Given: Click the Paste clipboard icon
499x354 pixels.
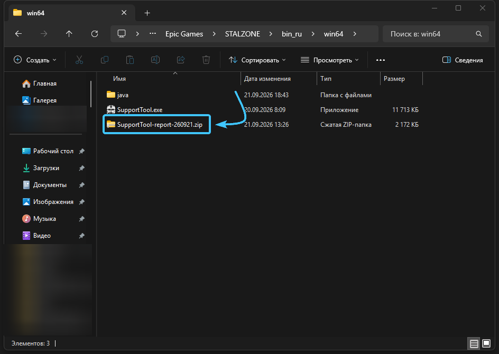Looking at the screenshot, I should pos(130,60).
